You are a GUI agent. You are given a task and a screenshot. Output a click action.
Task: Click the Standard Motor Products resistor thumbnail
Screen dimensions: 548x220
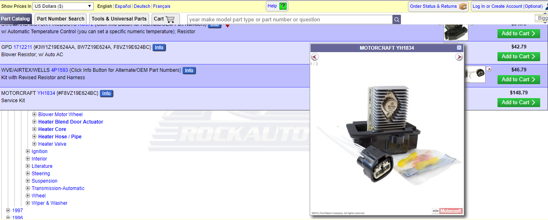tap(456, 32)
